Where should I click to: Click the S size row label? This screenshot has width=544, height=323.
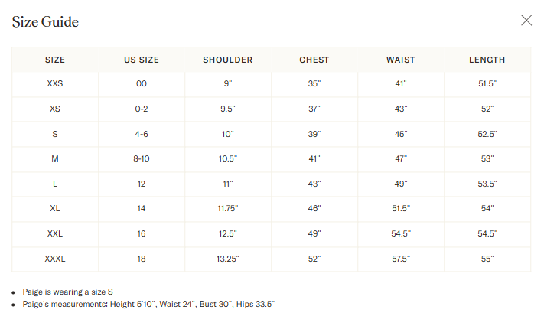pyautogui.click(x=55, y=134)
